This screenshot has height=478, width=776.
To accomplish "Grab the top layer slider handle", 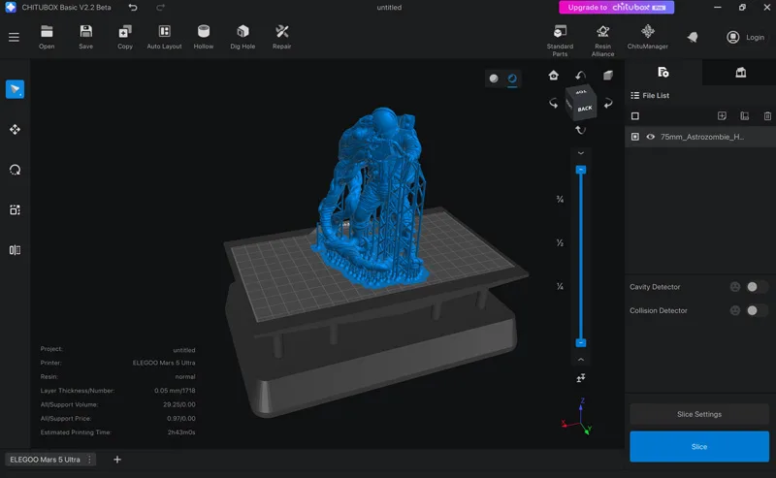I will point(581,170).
